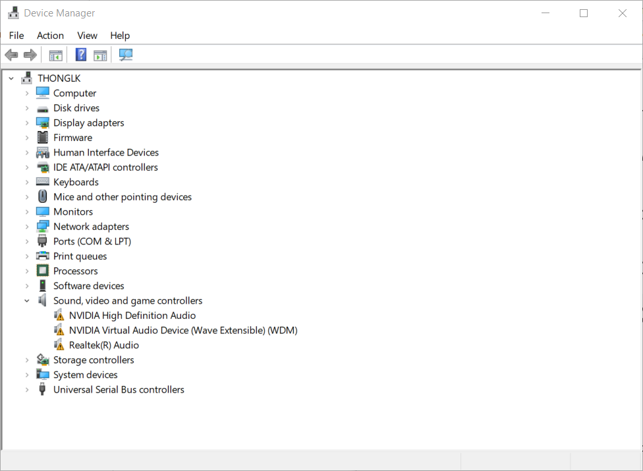Maximize the Device Manager window
Image resolution: width=643 pixels, height=471 pixels.
[584, 13]
